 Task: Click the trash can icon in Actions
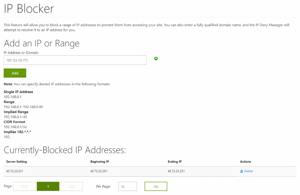coord(242,171)
